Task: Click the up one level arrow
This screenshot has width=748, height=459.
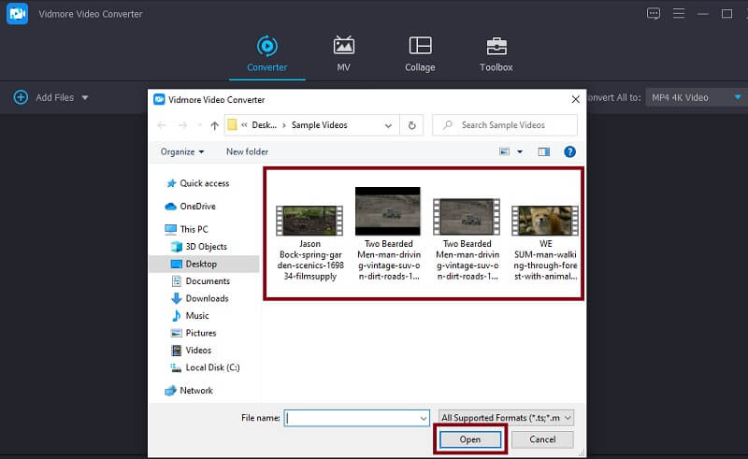Action: (214, 125)
